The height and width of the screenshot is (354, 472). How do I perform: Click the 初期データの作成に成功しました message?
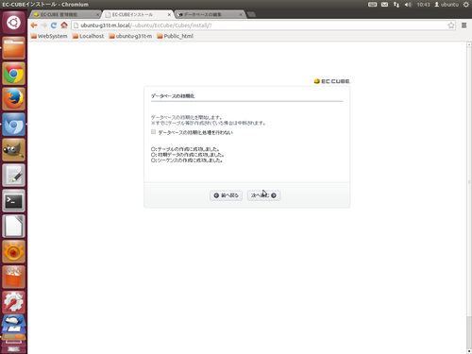coord(188,155)
